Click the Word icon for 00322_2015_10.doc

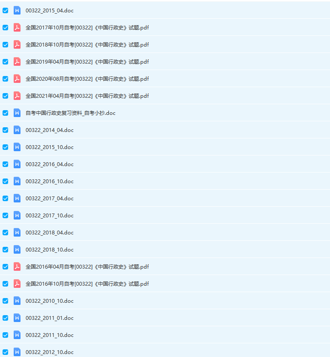(17, 147)
